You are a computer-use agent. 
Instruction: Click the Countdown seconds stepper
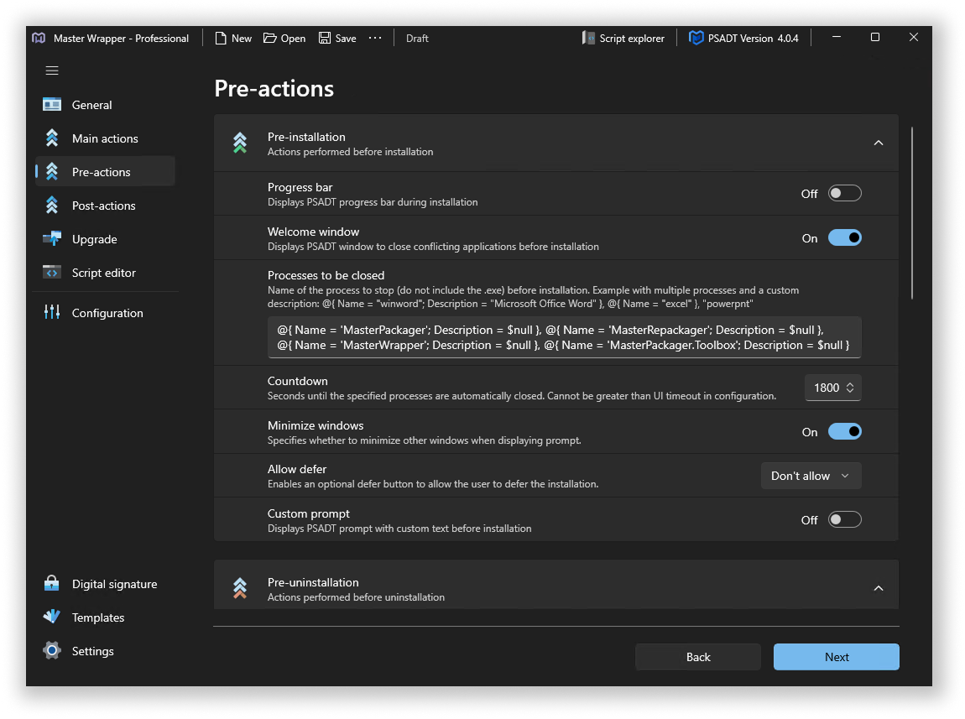point(850,388)
